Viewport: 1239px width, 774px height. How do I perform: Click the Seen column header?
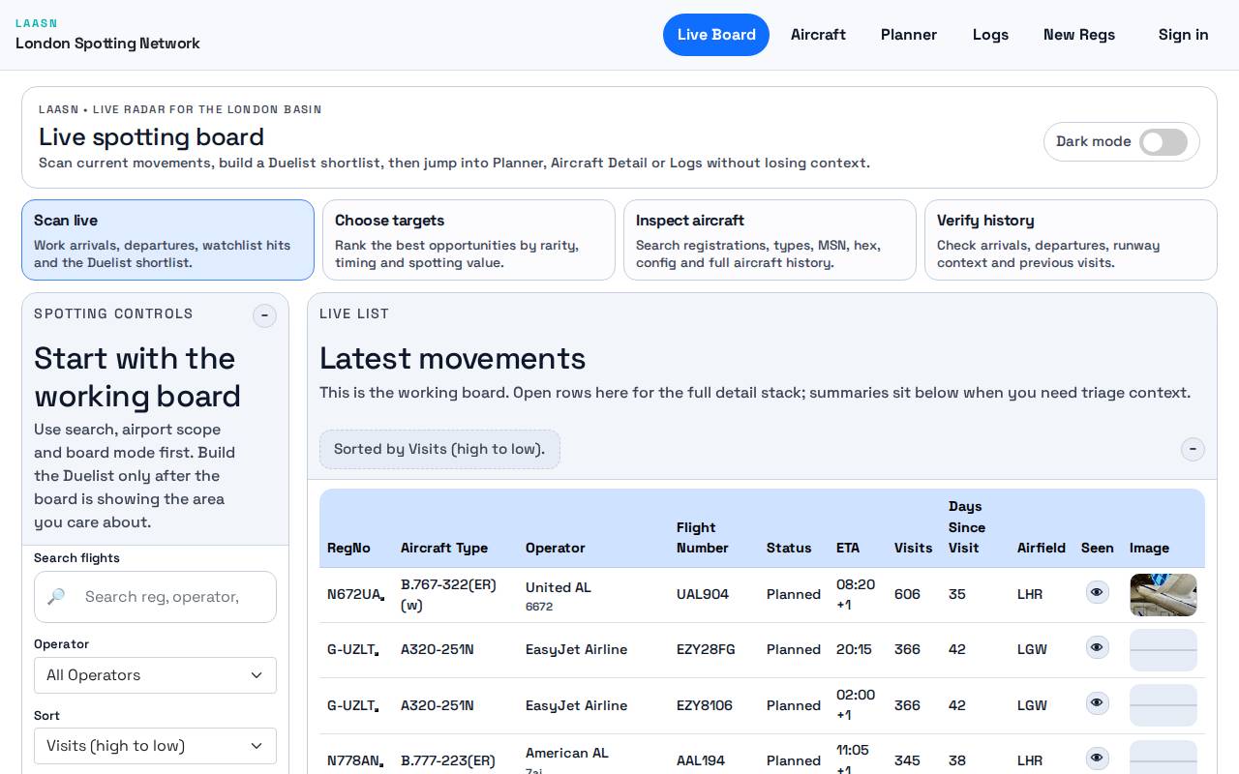click(x=1098, y=549)
